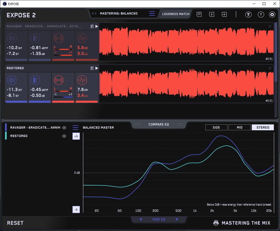Open the help question mark icon
This screenshot has width=280, height=231.
(x=261, y=15)
